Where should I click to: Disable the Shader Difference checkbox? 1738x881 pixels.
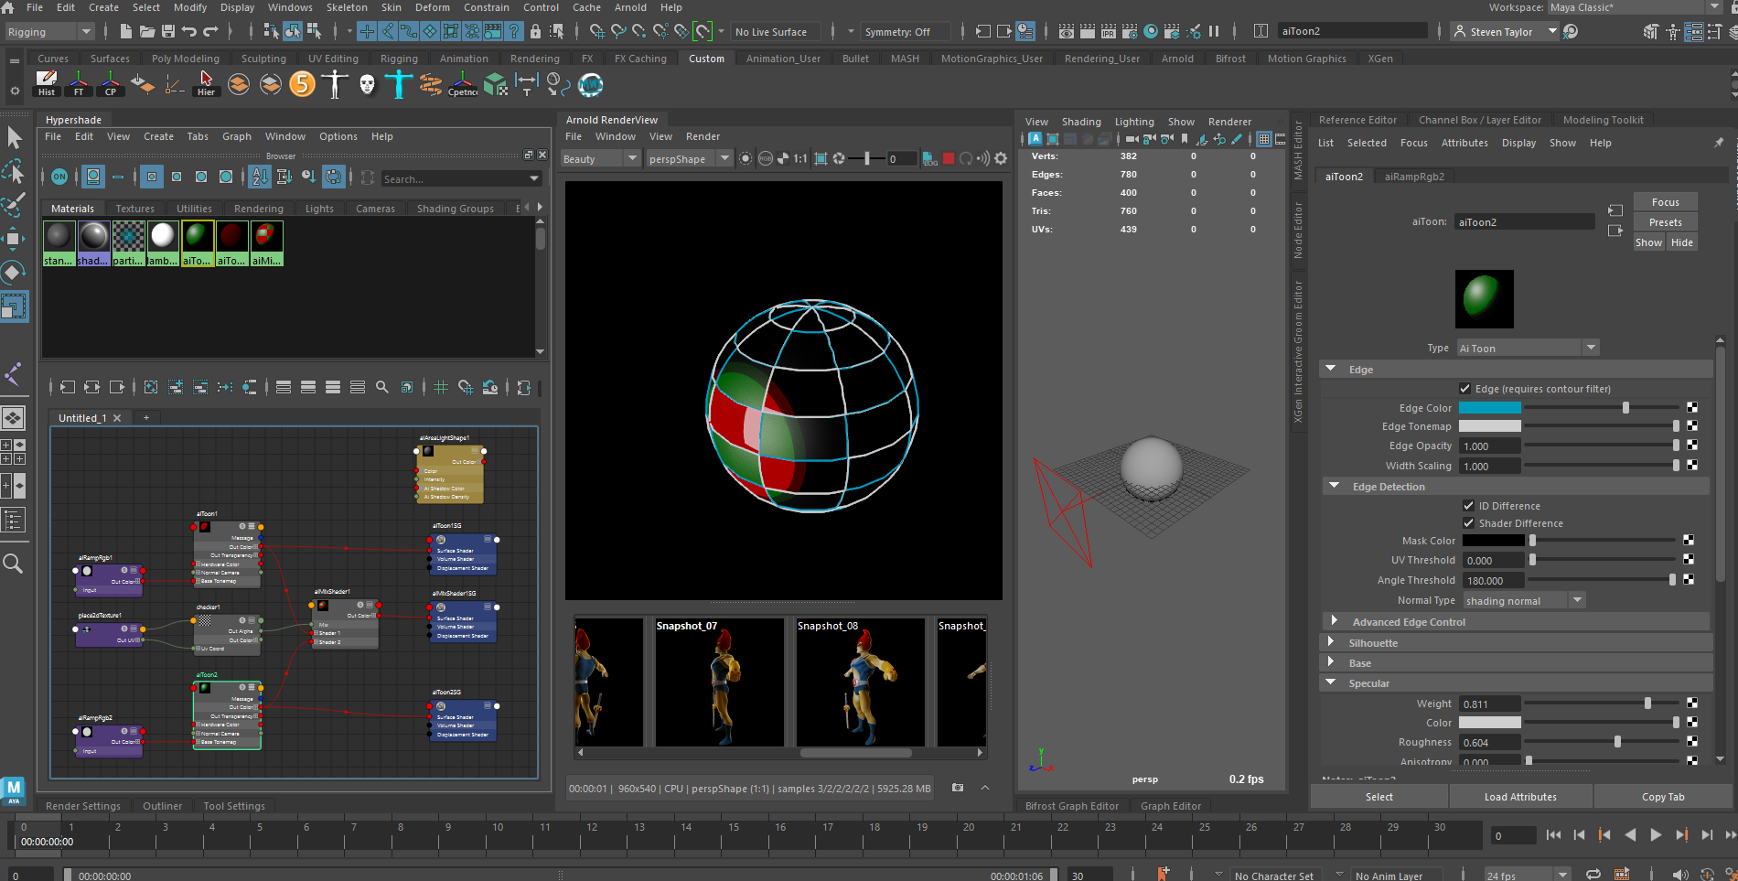(x=1468, y=523)
